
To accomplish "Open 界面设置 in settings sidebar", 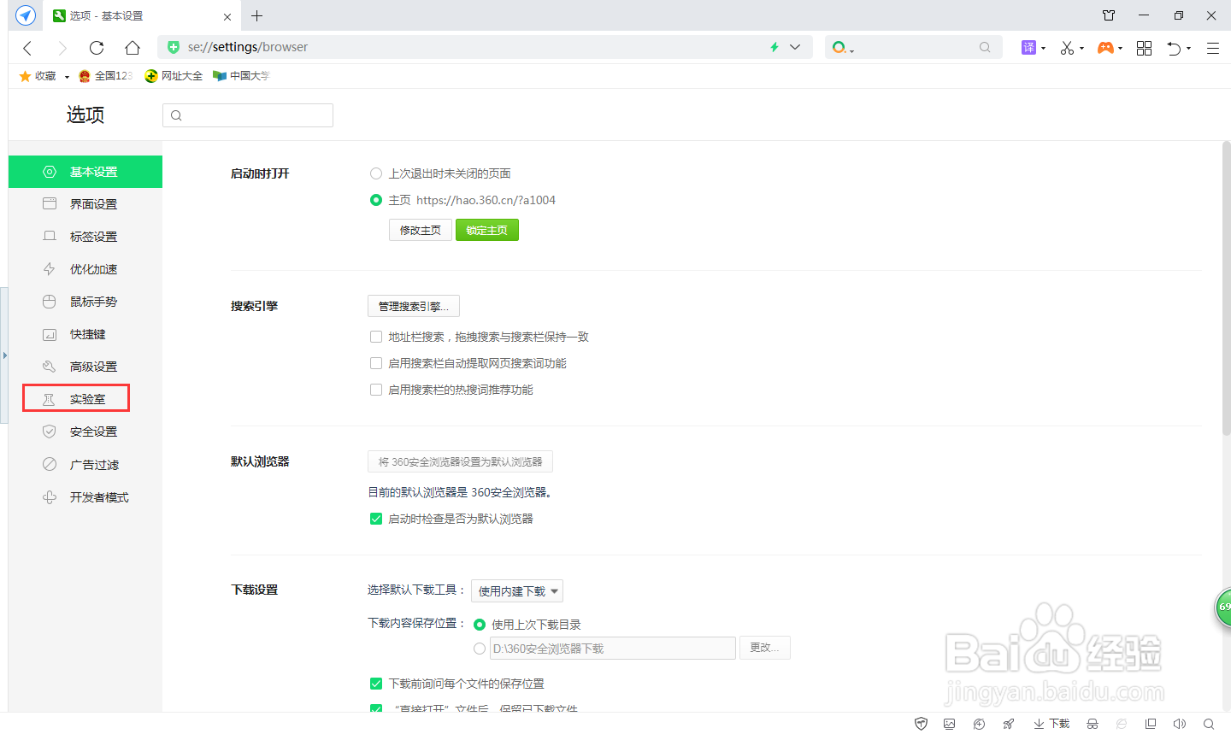I will (85, 204).
